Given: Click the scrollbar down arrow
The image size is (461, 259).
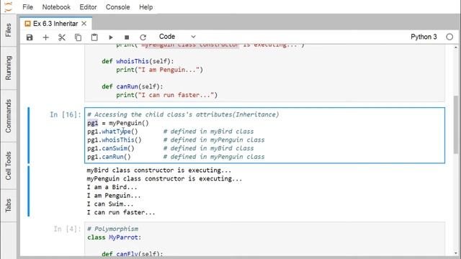Looking at the screenshot, I should [456, 253].
